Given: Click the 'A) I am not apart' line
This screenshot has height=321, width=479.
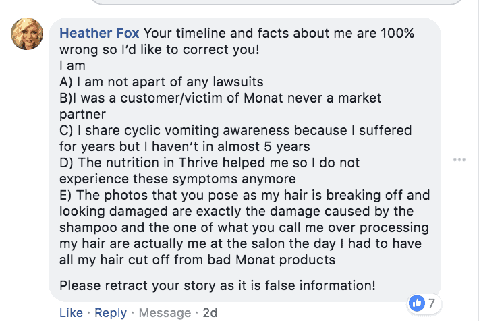Looking at the screenshot, I should [161, 82].
